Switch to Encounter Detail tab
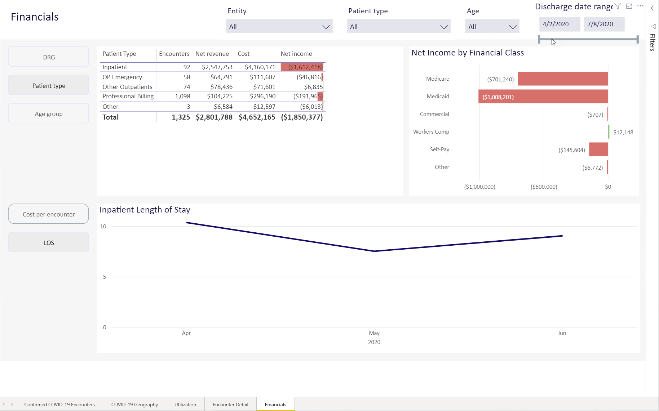Screen dimensions: 659x411 click(x=230, y=405)
